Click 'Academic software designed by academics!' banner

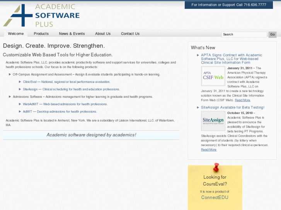(91, 135)
